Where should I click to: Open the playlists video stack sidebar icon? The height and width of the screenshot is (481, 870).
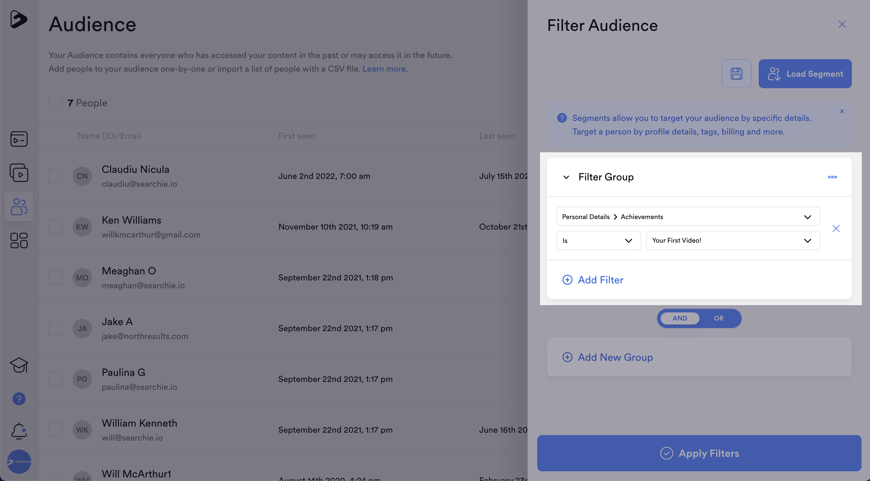pyautogui.click(x=19, y=173)
